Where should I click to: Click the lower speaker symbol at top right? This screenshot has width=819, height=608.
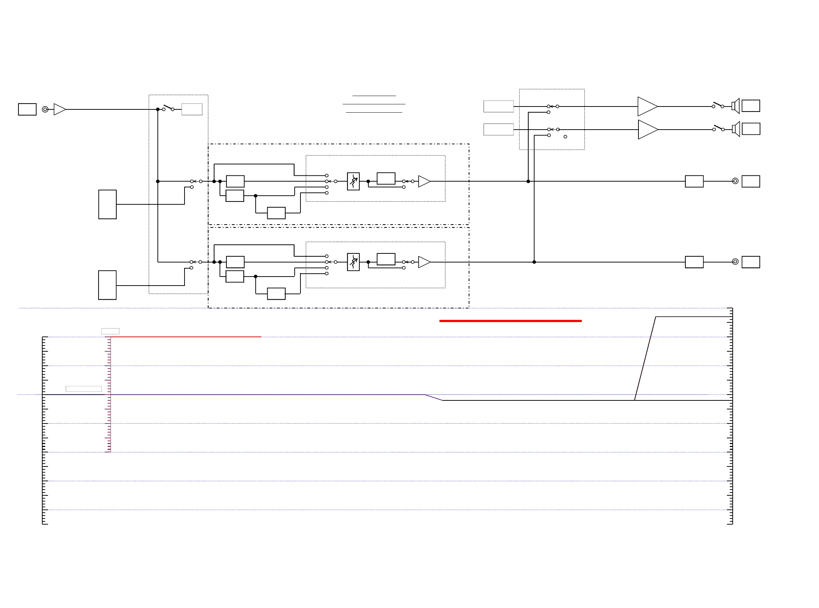tap(736, 129)
